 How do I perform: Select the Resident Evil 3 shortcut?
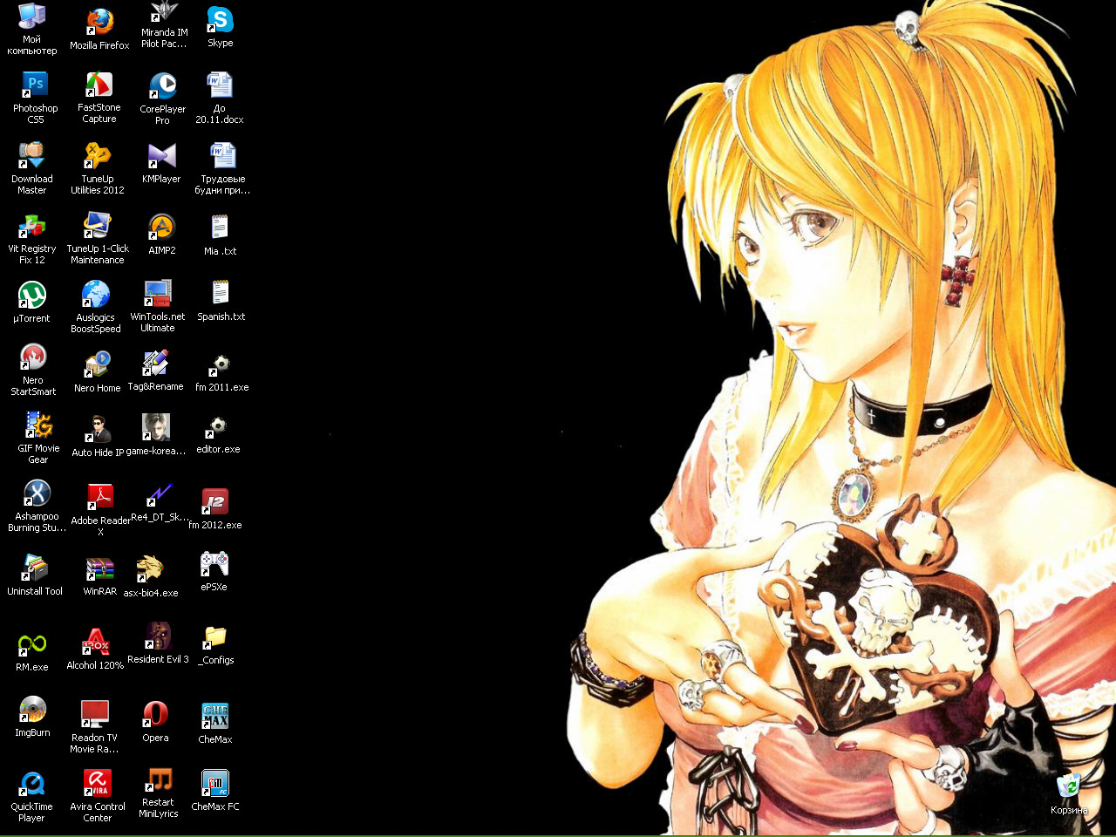(x=158, y=636)
